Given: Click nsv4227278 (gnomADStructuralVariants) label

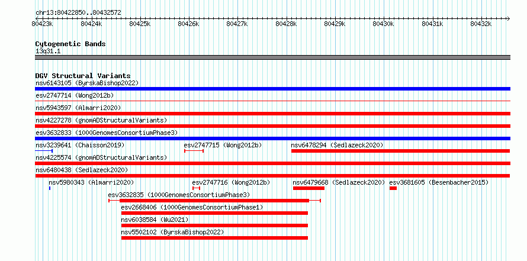Looking at the screenshot, I should (101, 120).
